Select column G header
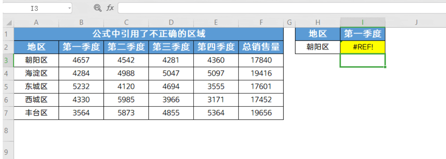This screenshot has width=446, height=159. coord(289,23)
